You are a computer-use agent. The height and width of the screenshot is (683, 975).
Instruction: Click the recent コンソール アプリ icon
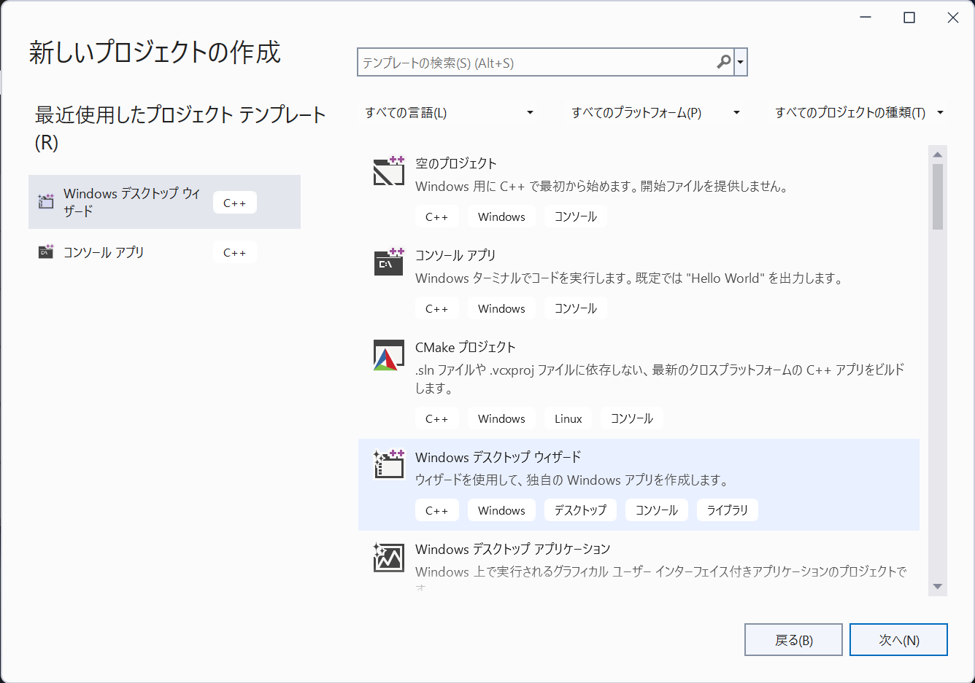pyautogui.click(x=46, y=252)
